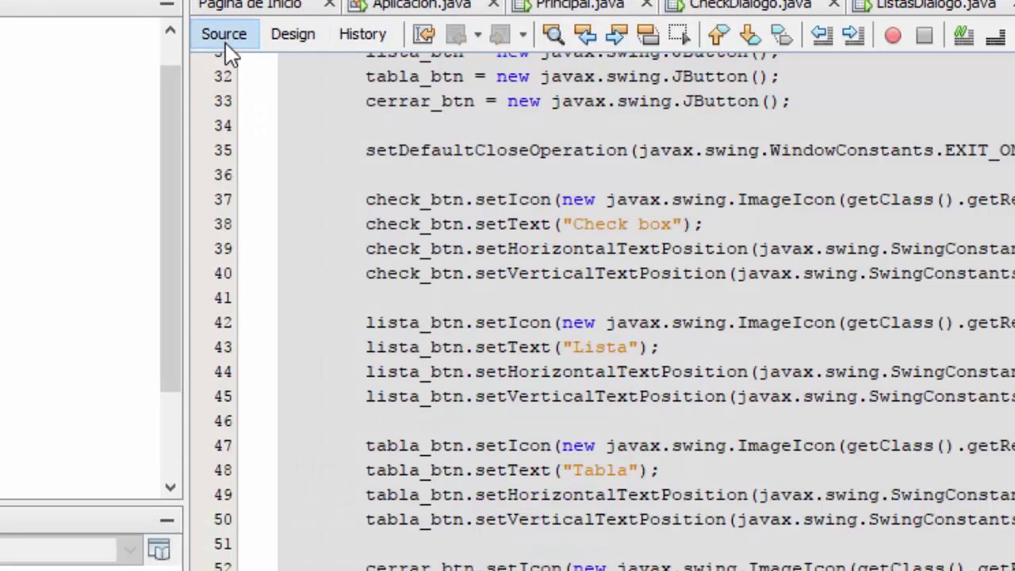Click check_btn.setIcon on line 37

458,200
